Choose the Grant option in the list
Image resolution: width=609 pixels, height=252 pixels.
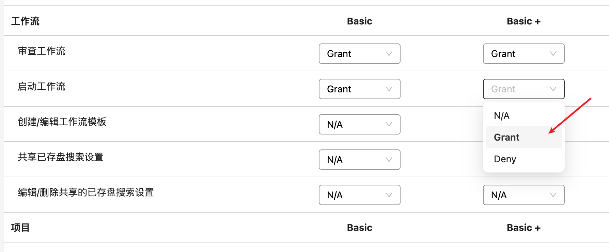click(x=506, y=137)
